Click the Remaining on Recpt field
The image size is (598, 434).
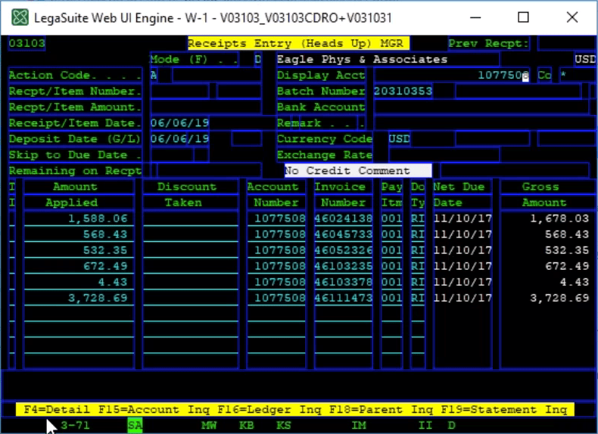click(x=209, y=171)
